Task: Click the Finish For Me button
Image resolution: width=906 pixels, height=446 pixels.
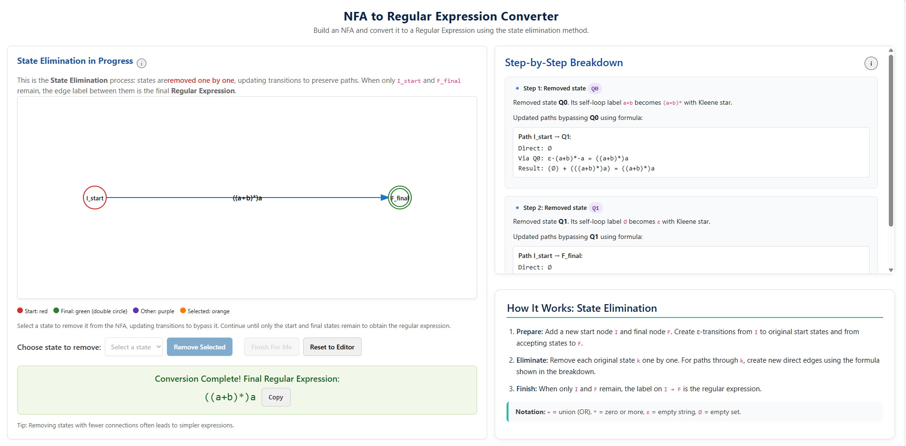Action: tap(271, 347)
